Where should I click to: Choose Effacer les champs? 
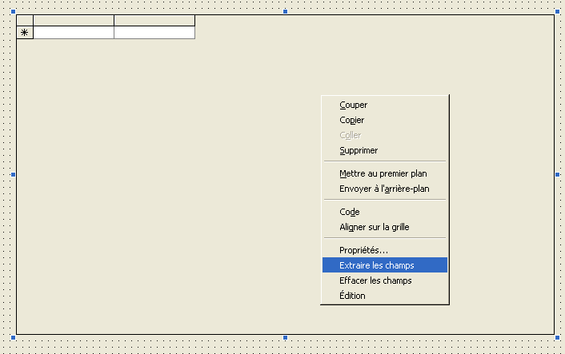[x=375, y=280]
